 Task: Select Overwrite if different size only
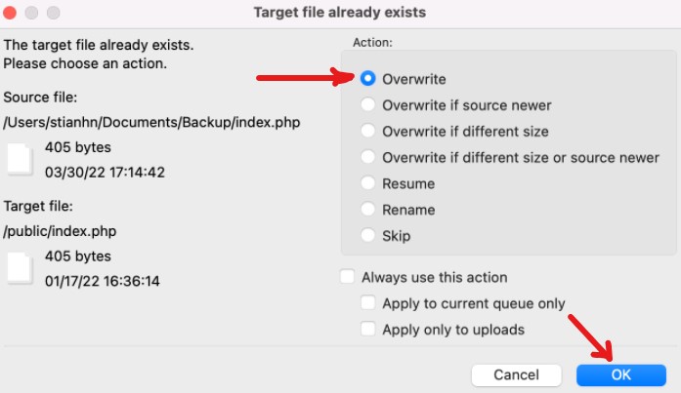point(368,131)
